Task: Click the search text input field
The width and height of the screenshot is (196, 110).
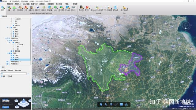Action: [x=13, y=74]
